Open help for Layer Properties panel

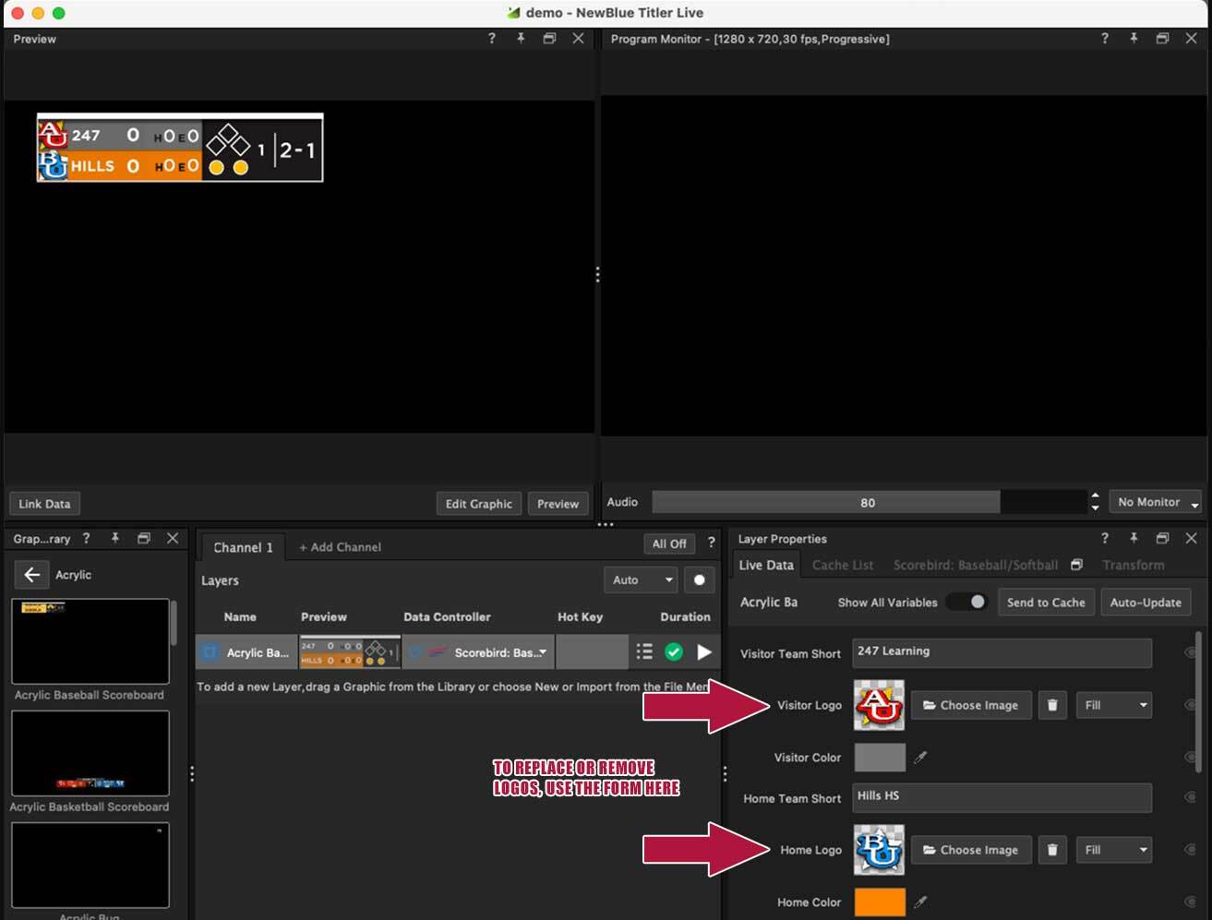tap(1104, 538)
